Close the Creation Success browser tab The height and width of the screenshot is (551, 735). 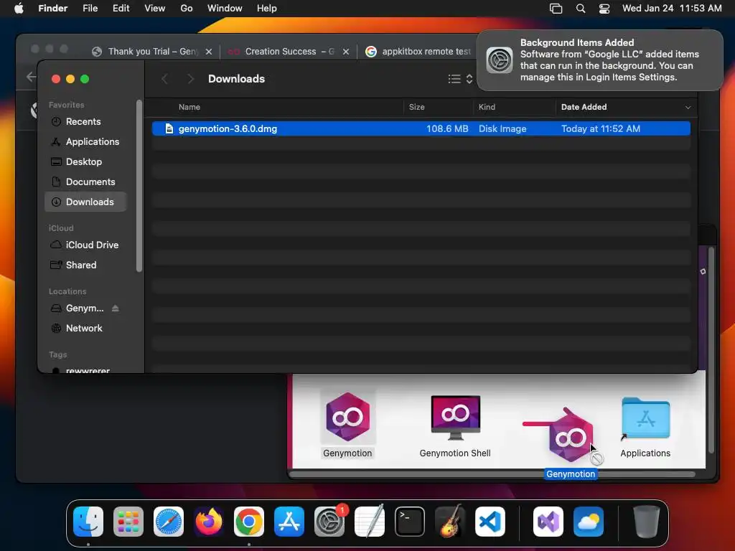345,52
